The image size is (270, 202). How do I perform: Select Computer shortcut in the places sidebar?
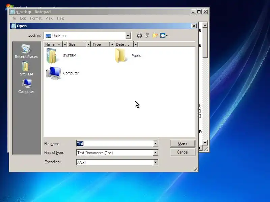26,86
